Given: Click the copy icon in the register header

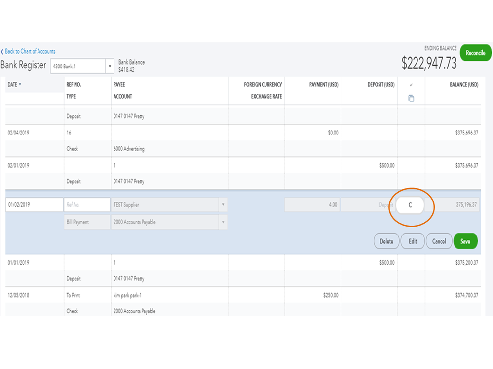Looking at the screenshot, I should point(411,99).
